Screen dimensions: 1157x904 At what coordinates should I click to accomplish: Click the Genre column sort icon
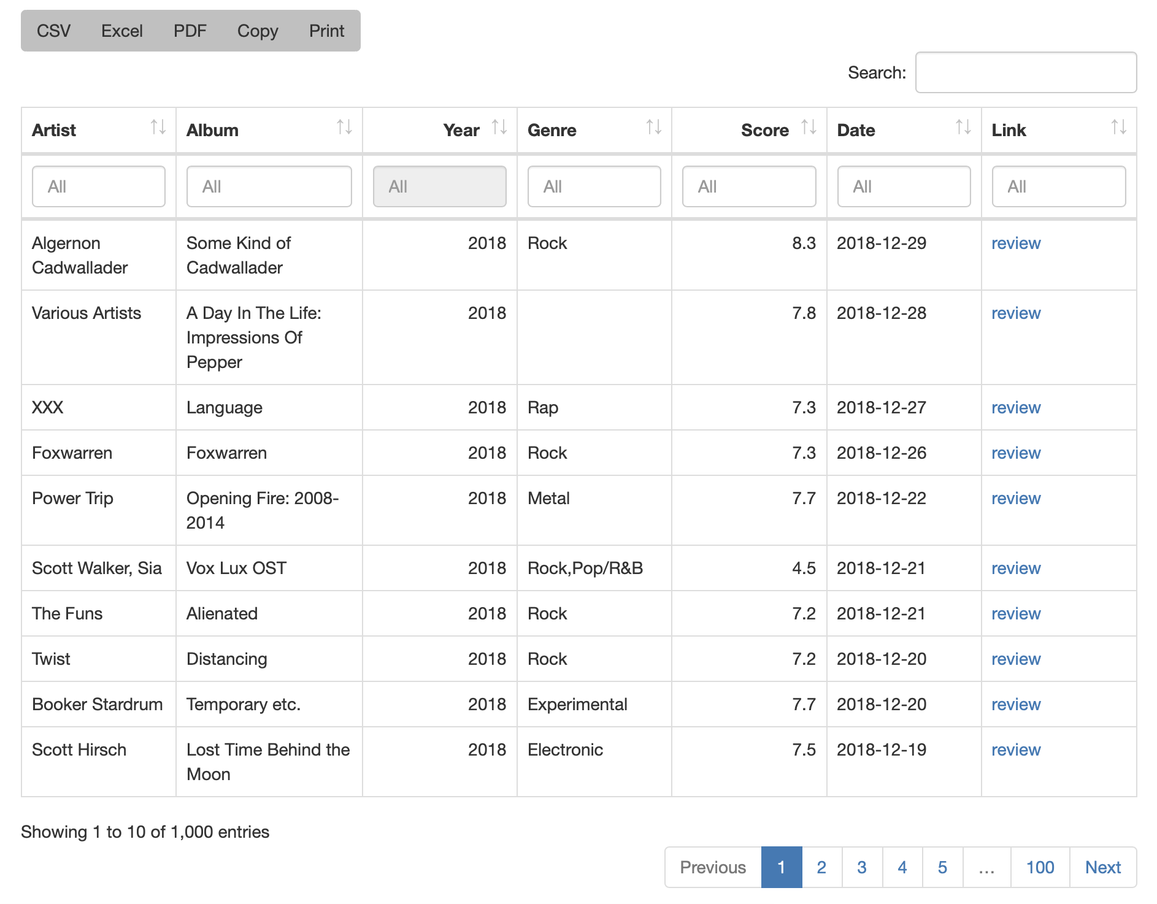click(x=654, y=128)
